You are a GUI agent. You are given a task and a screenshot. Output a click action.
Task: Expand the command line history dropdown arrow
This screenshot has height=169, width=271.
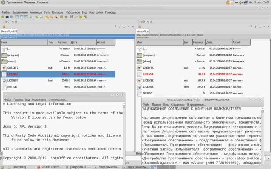click(268, 158)
